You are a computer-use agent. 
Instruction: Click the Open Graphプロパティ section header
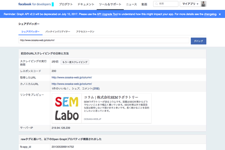pyautogui.click(x=61, y=139)
